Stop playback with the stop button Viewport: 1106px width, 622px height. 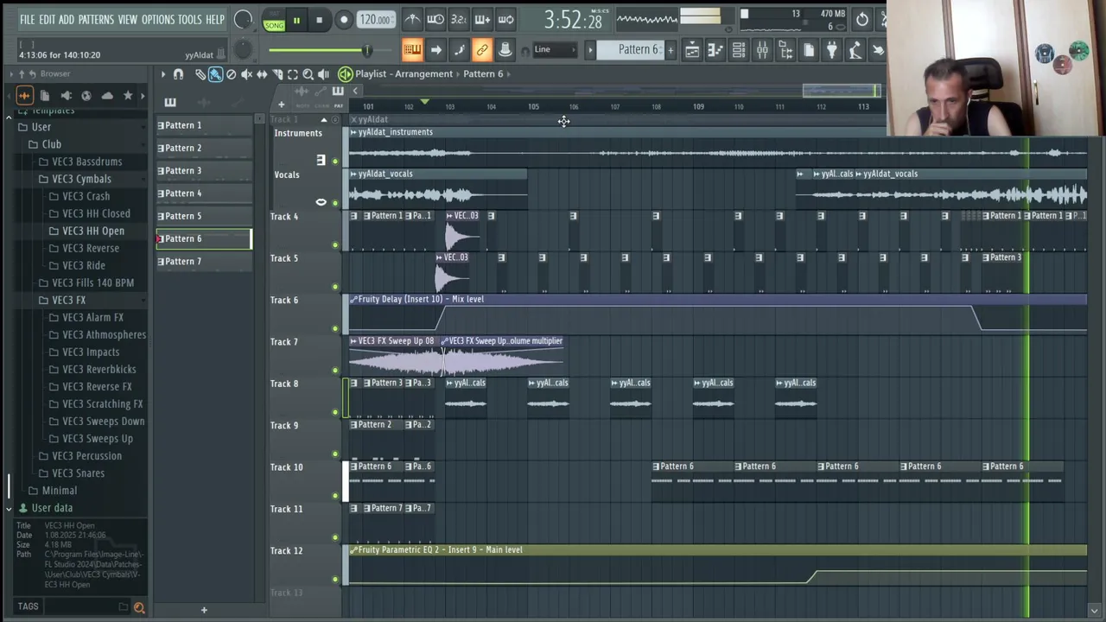coord(319,20)
